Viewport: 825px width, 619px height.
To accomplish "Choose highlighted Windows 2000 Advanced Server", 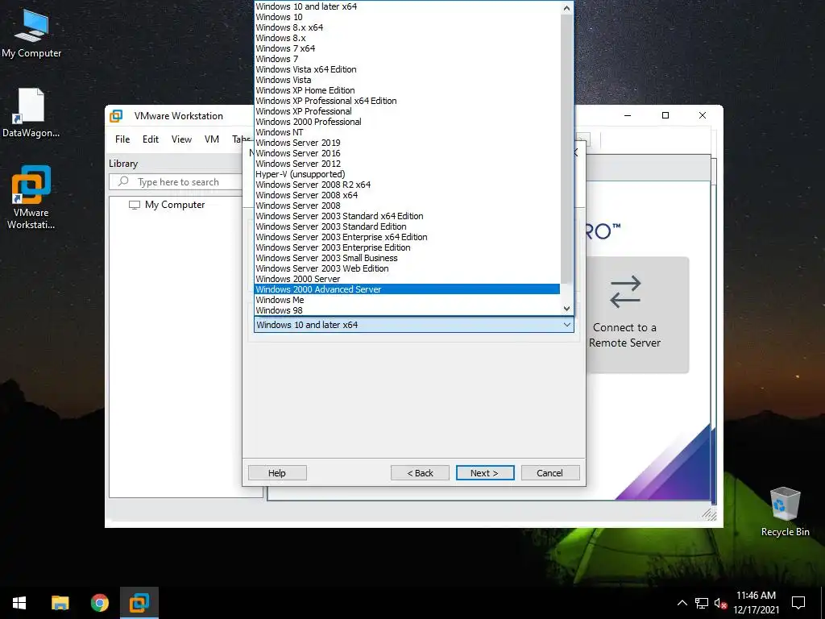I will coord(407,289).
